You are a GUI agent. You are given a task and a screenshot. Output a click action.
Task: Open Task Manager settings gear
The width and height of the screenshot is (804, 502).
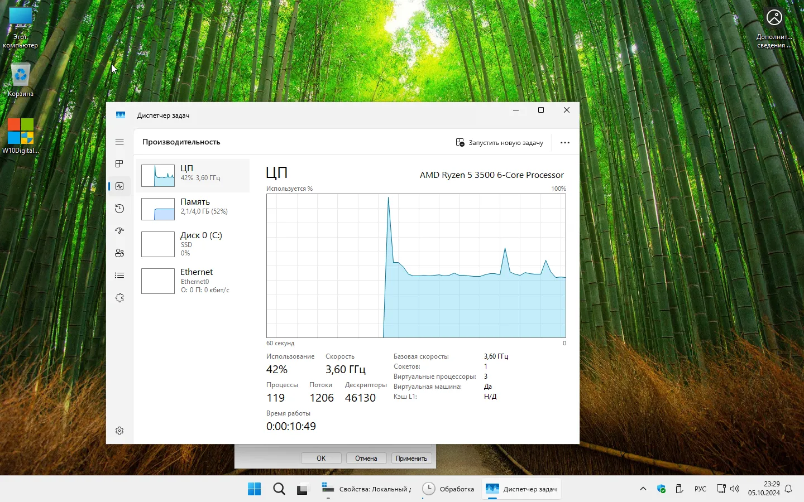pyautogui.click(x=119, y=431)
